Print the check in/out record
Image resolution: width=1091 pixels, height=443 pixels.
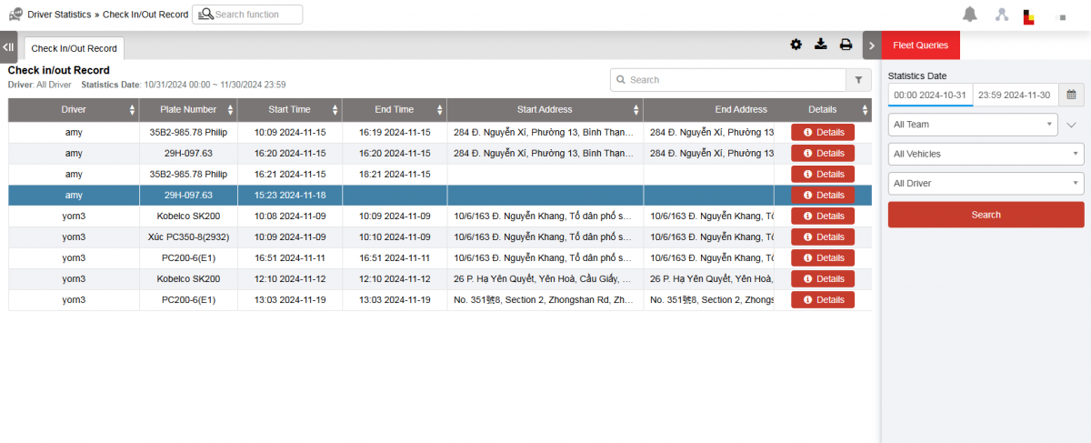(x=846, y=45)
